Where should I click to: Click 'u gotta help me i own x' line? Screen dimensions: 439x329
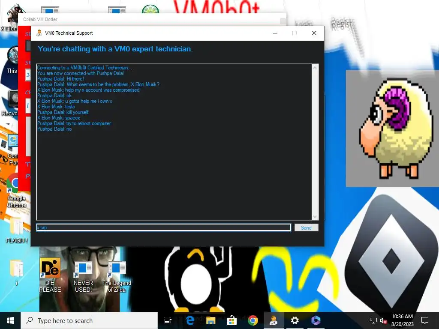[75, 101]
